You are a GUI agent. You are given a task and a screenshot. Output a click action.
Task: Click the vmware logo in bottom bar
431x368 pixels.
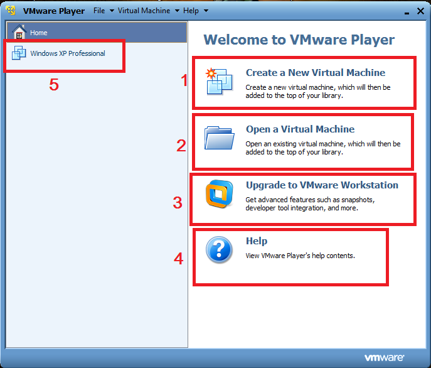[x=384, y=357]
